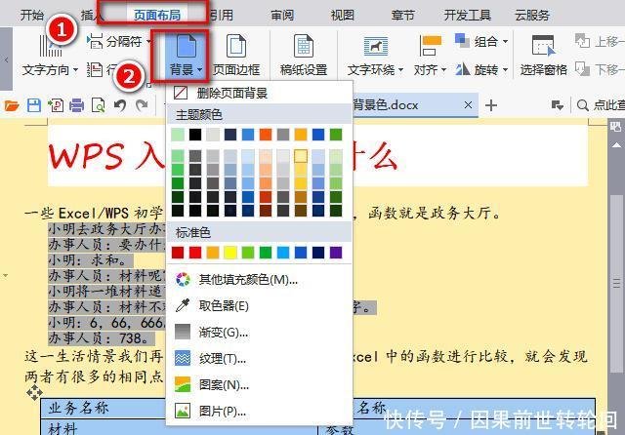This screenshot has width=625, height=435.
Task: Click the print preview icon
Action: [x=98, y=105]
